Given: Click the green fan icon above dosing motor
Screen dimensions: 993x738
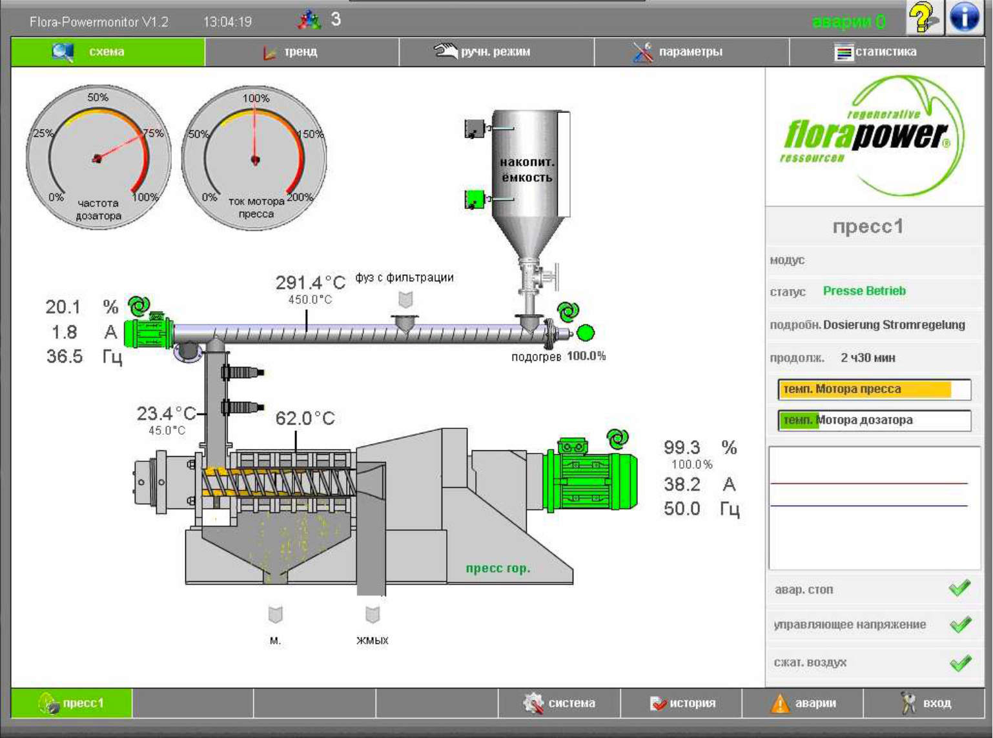Looking at the screenshot, I should pos(139,305).
